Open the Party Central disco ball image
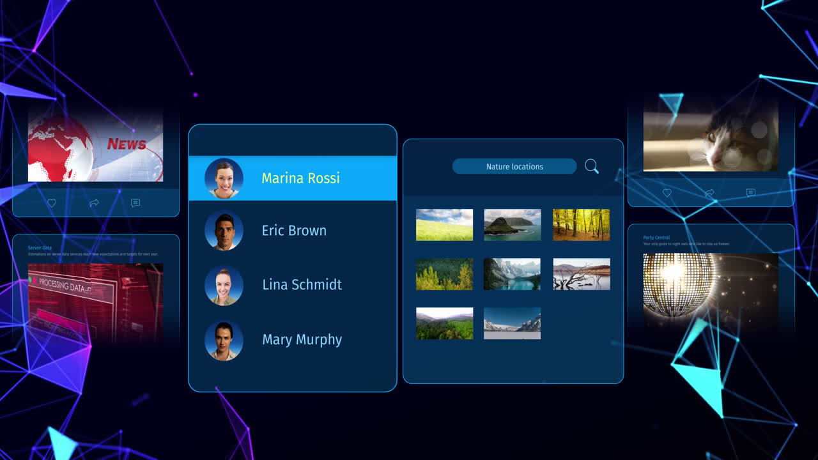818x460 pixels. (x=711, y=284)
